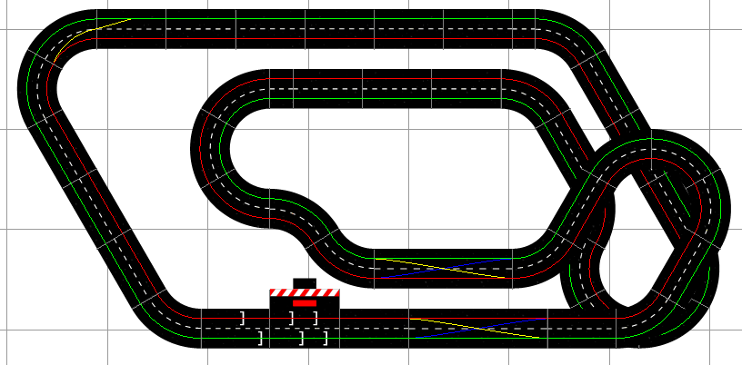The image size is (742, 365).
Task: Click the black tower above the start banner
Action: [305, 282]
